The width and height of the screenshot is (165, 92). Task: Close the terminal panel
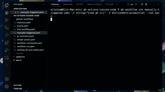(158, 4)
